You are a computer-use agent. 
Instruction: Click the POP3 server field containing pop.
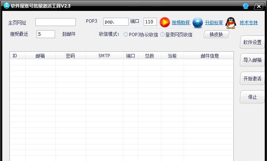(x=116, y=22)
